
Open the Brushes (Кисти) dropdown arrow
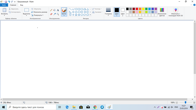[x=64, y=15]
